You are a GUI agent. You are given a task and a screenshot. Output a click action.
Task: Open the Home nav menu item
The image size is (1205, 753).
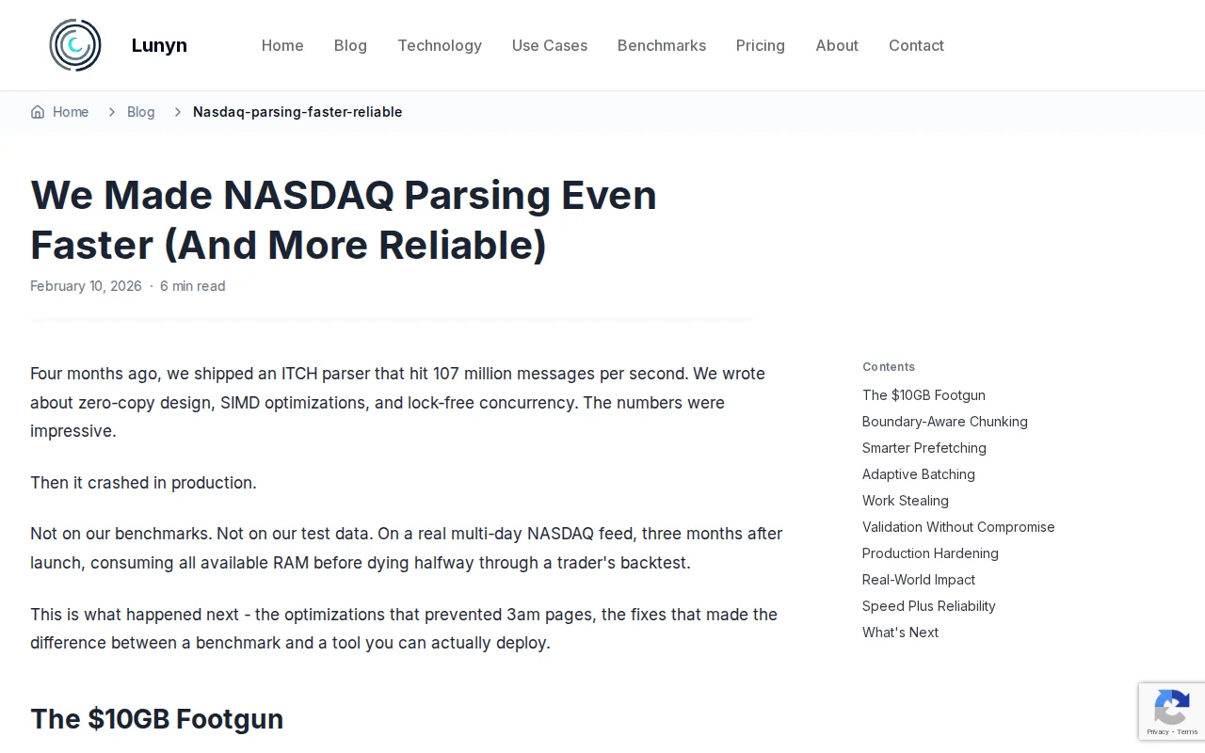(x=282, y=45)
